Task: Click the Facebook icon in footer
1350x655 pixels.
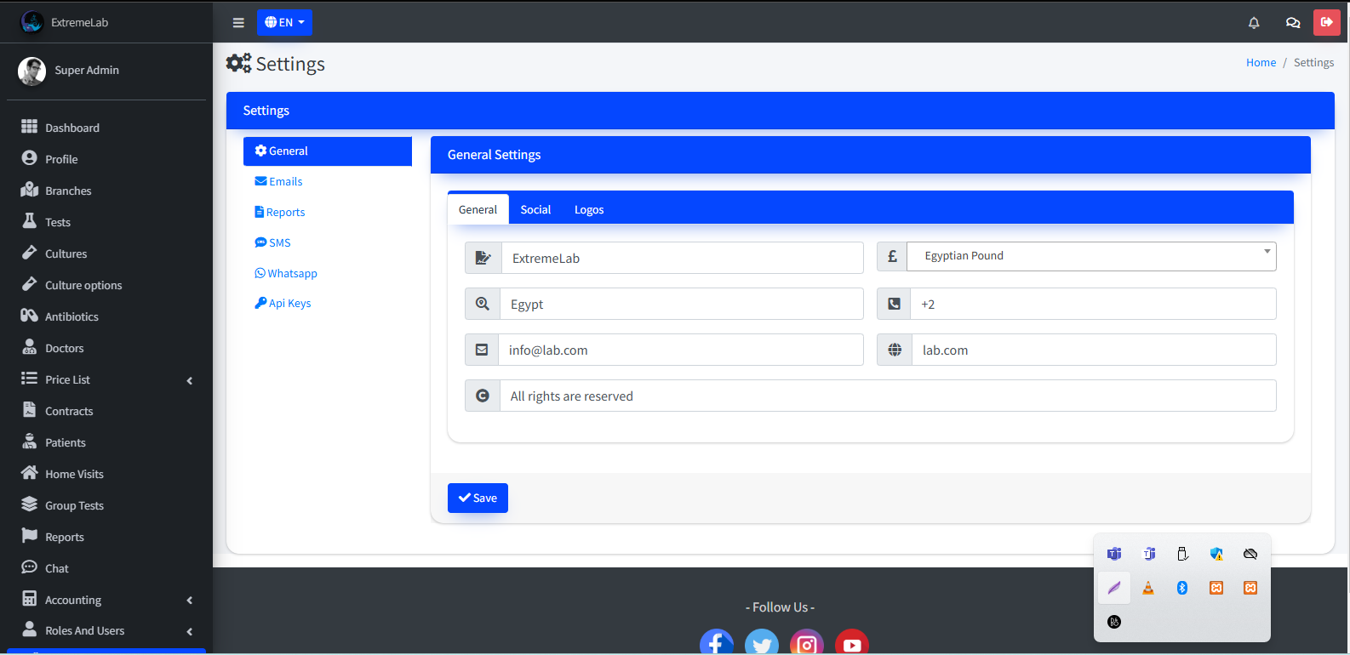Action: 717,643
